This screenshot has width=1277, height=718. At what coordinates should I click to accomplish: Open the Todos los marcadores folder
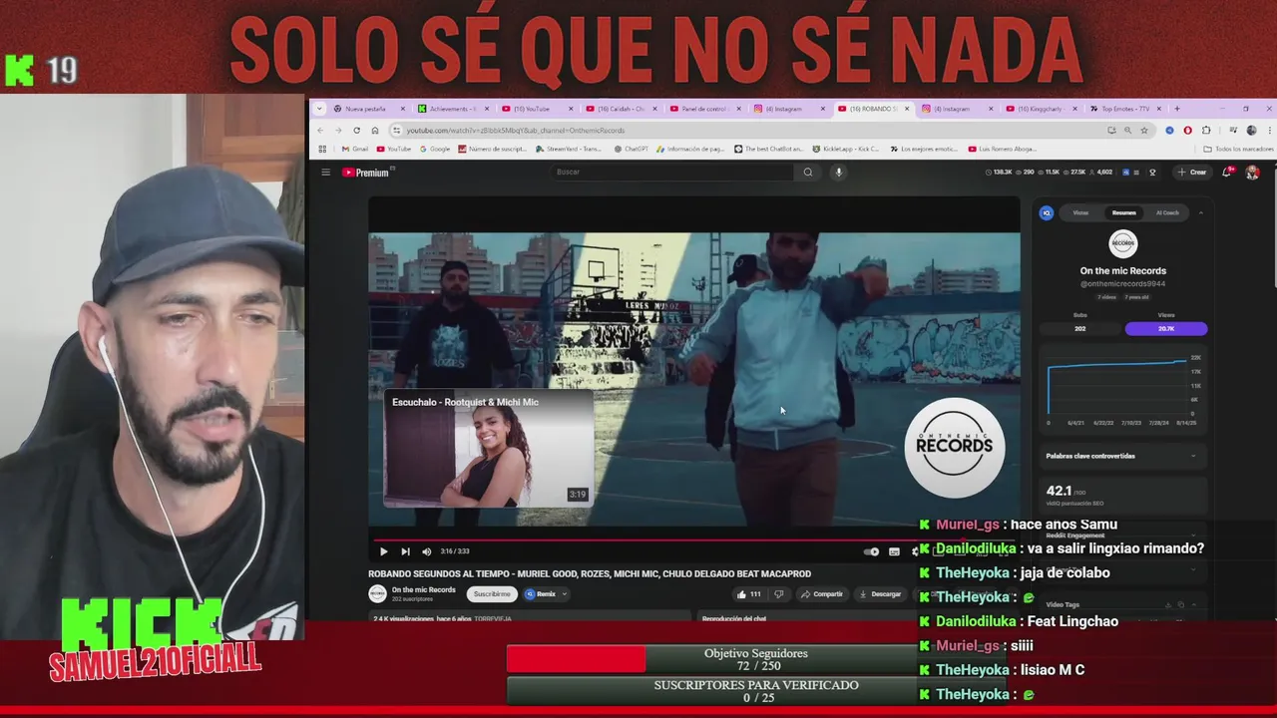coord(1238,149)
